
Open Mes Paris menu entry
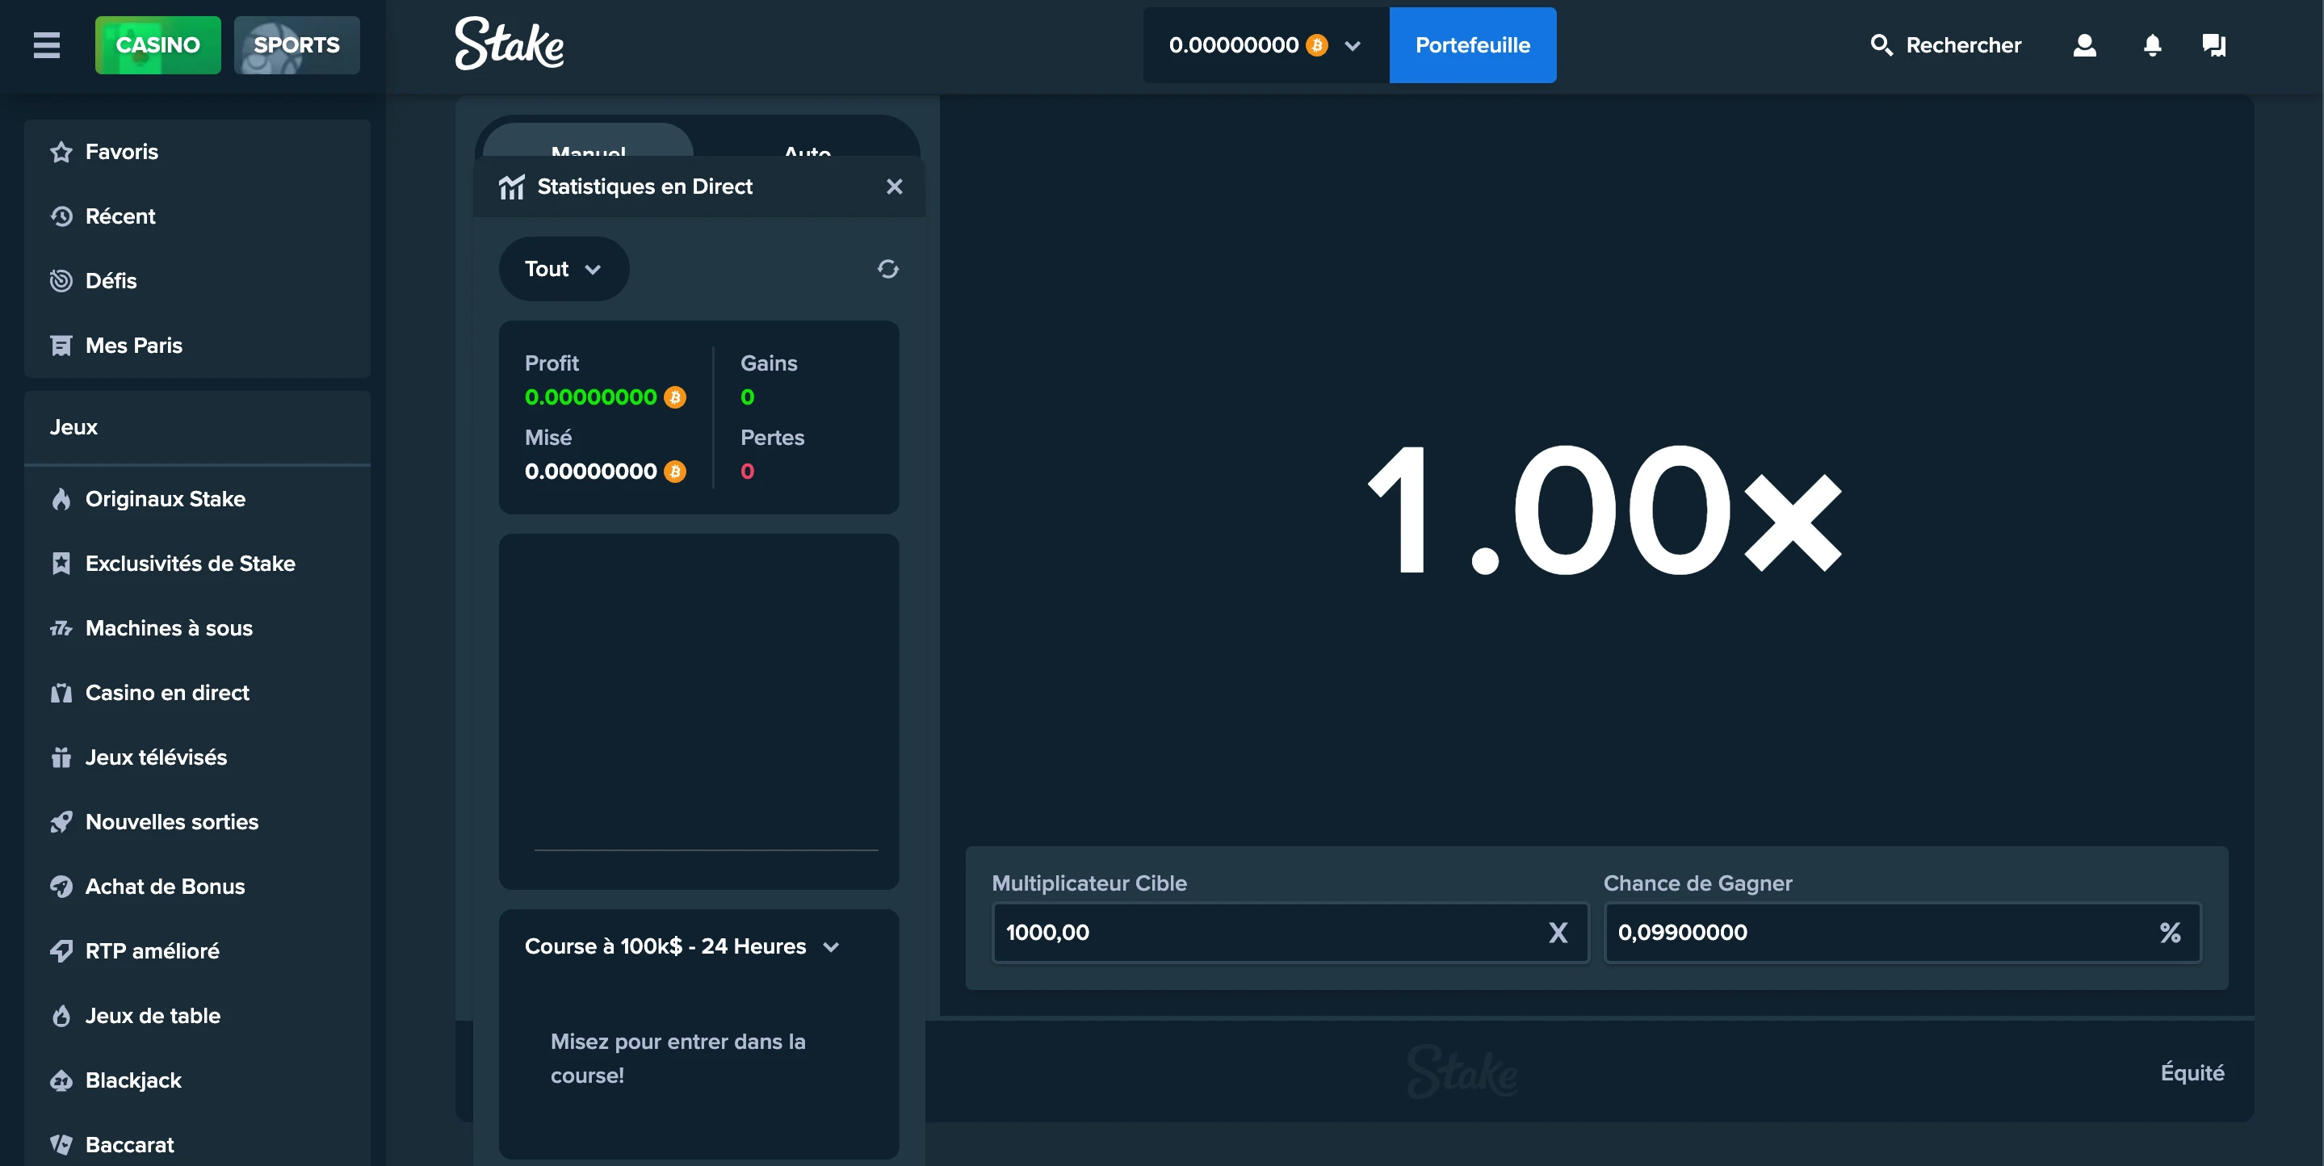(198, 346)
